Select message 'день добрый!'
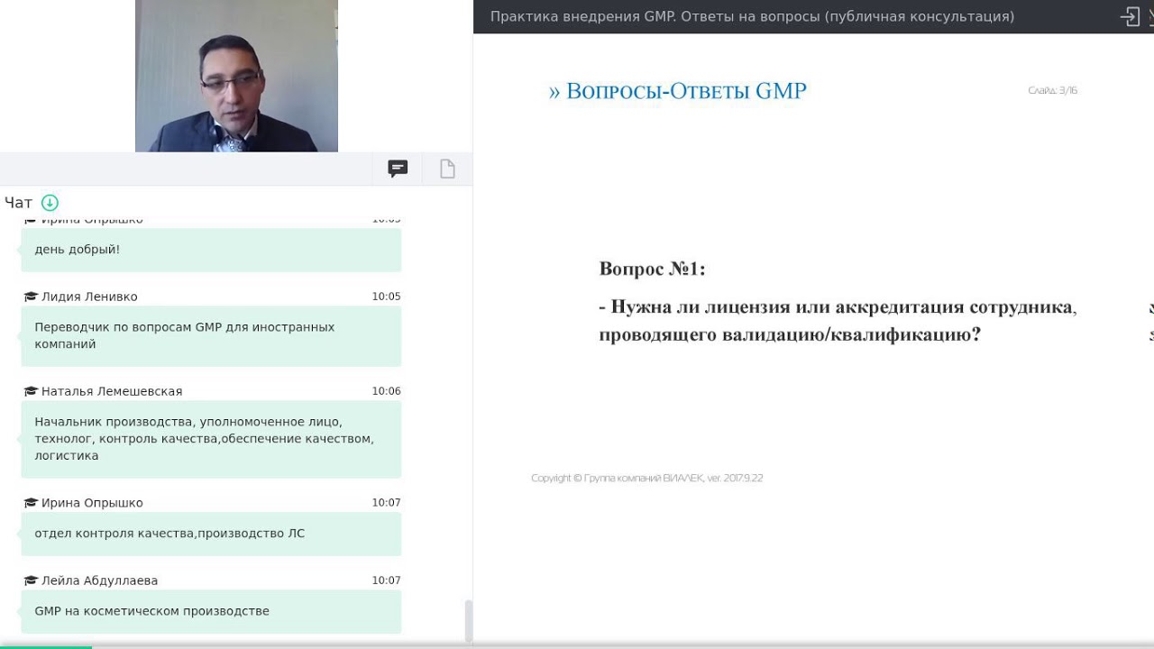Viewport: 1154px width, 649px height. point(211,250)
